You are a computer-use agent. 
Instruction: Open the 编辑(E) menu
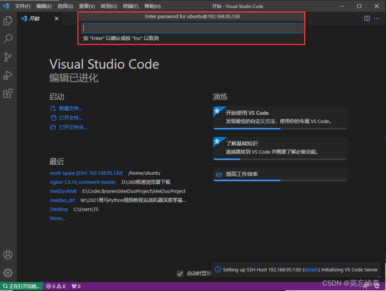point(44,6)
